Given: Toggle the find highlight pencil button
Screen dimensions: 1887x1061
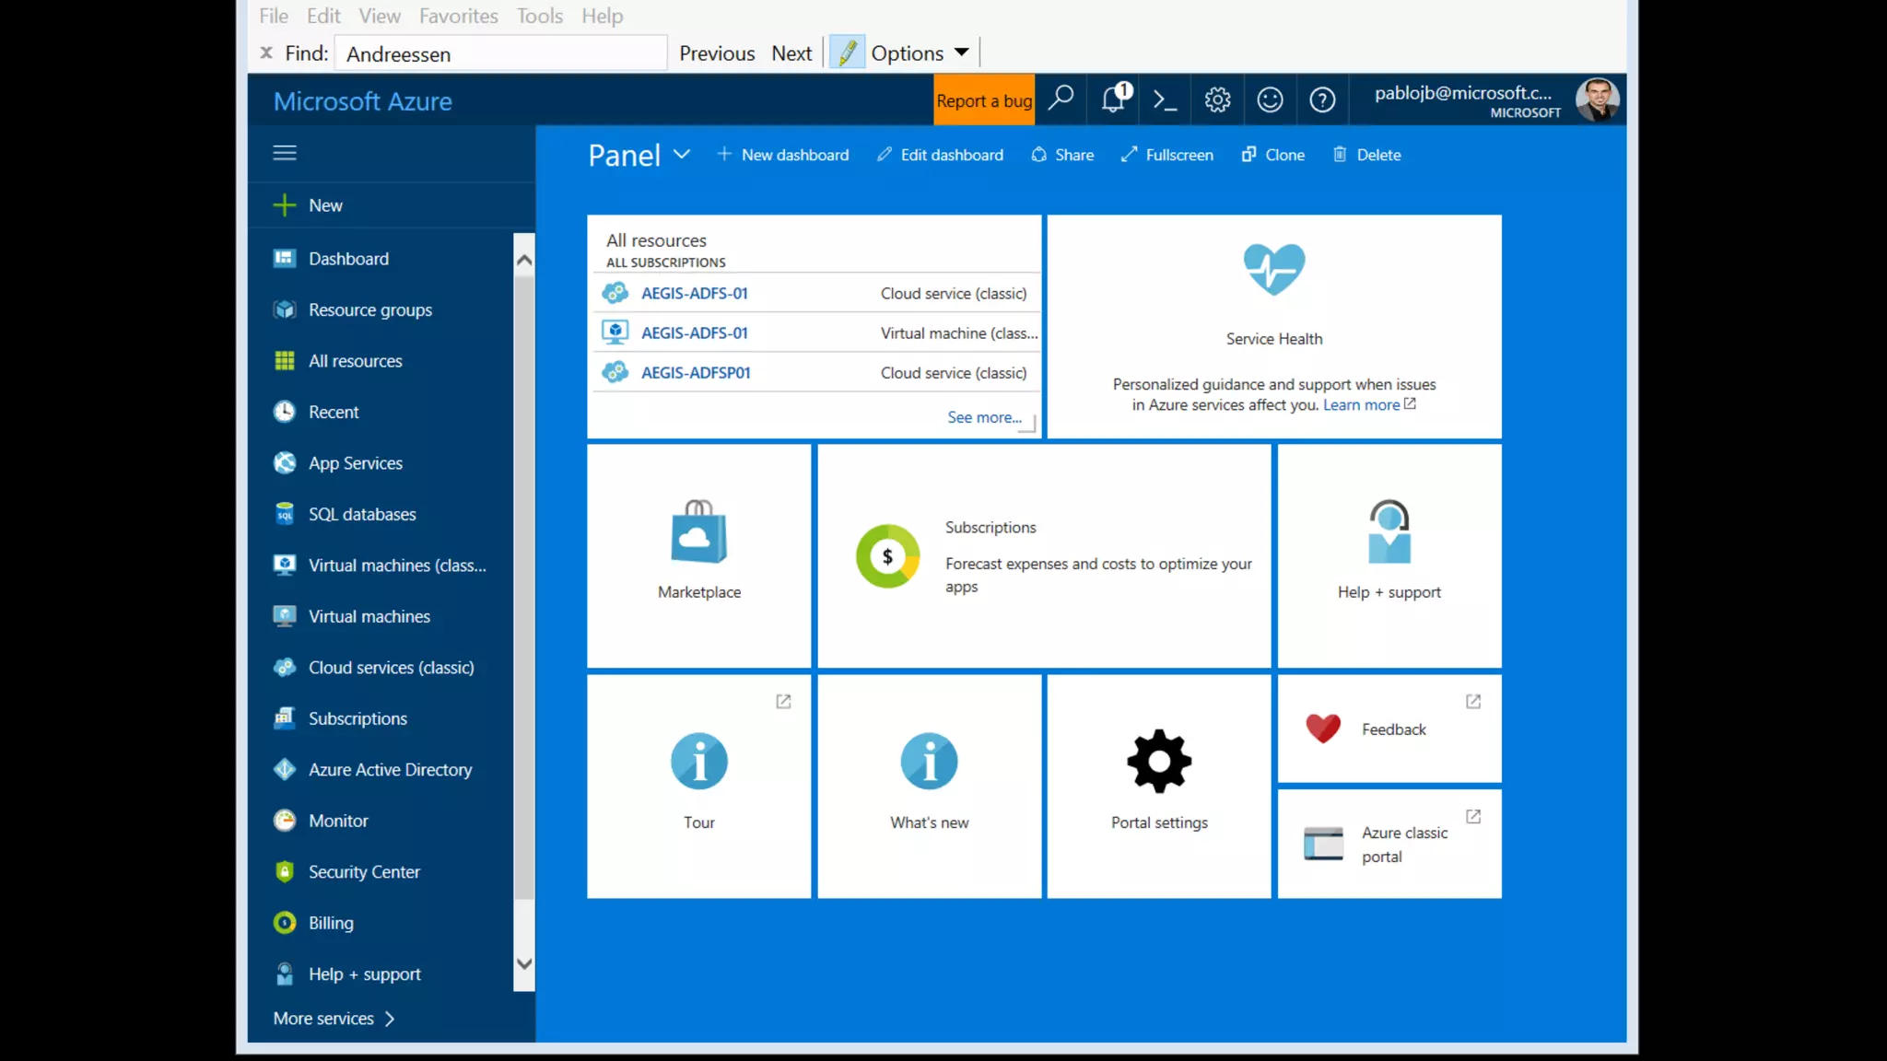Looking at the screenshot, I should [847, 52].
